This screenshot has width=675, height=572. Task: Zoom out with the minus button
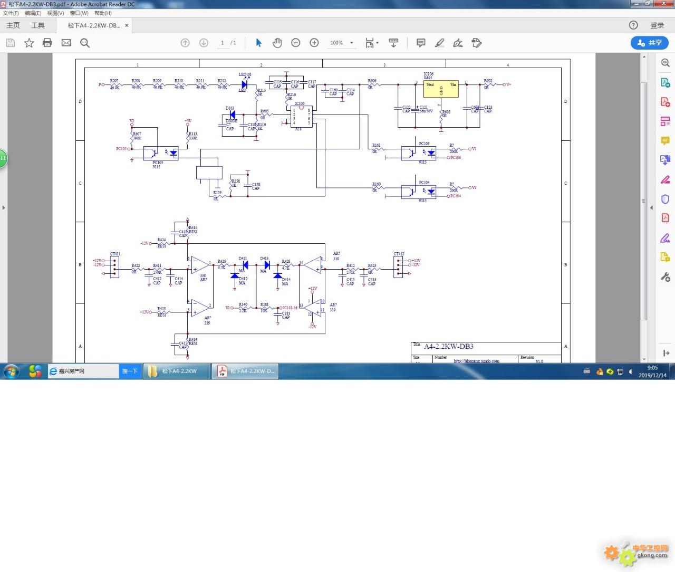(296, 43)
